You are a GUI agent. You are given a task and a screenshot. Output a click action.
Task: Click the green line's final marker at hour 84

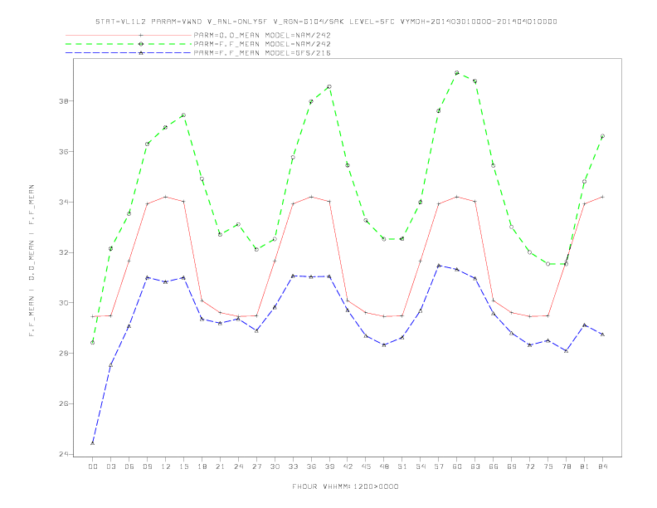[602, 136]
